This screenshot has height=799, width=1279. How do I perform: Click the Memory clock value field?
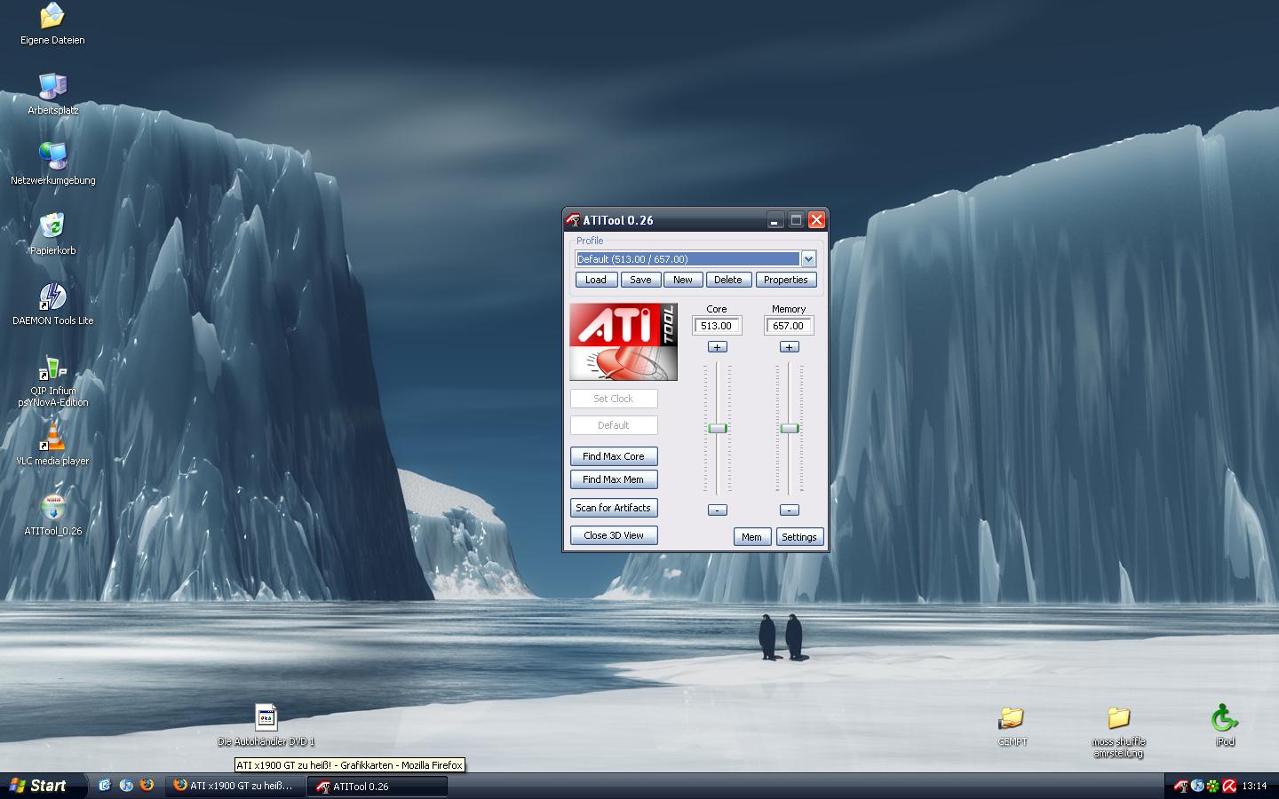pyautogui.click(x=789, y=326)
